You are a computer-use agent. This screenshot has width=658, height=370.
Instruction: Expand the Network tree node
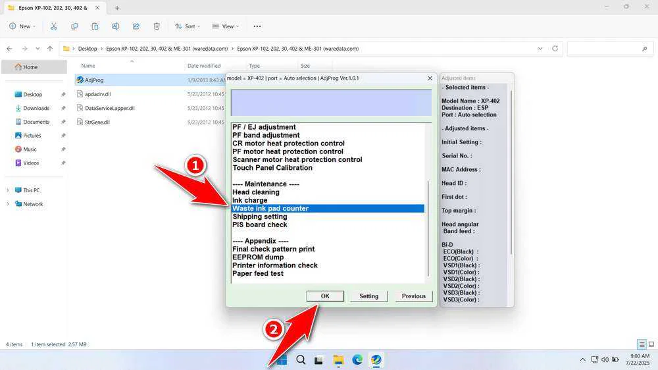tap(7, 204)
